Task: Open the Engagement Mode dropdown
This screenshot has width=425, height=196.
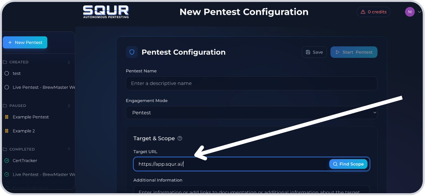Action: point(251,113)
